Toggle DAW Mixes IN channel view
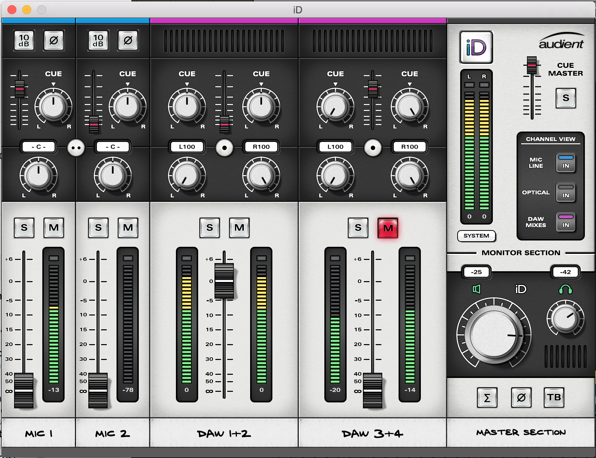Image resolution: width=596 pixels, height=458 pixels. coord(566,222)
